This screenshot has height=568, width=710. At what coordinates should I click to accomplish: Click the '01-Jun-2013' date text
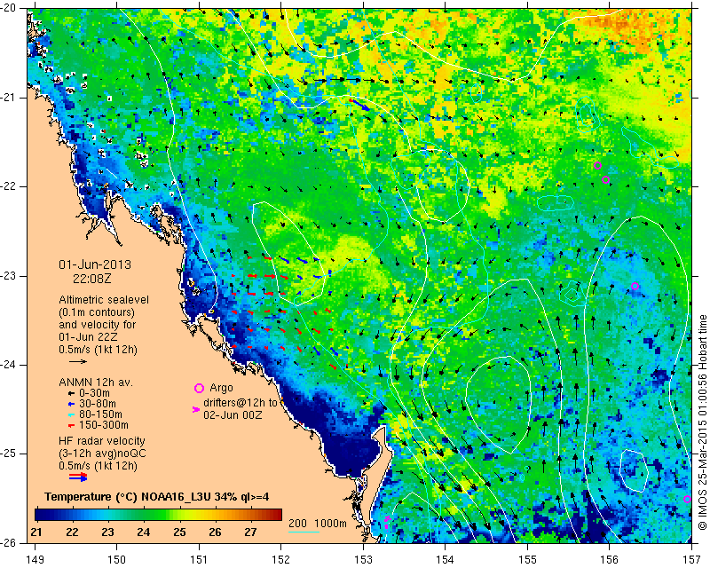point(95,264)
